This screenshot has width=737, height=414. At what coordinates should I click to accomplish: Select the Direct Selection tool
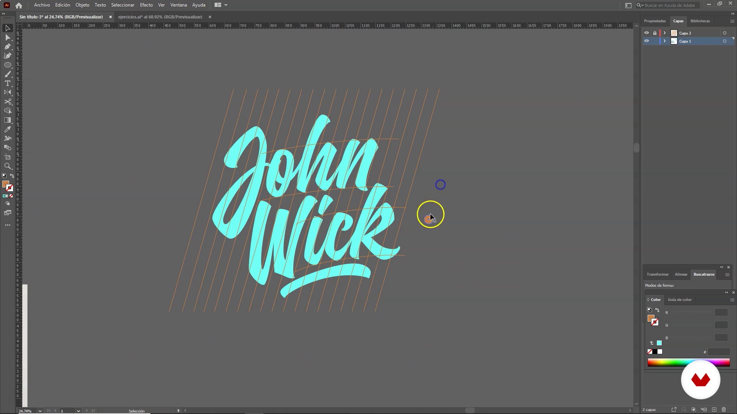[8, 38]
